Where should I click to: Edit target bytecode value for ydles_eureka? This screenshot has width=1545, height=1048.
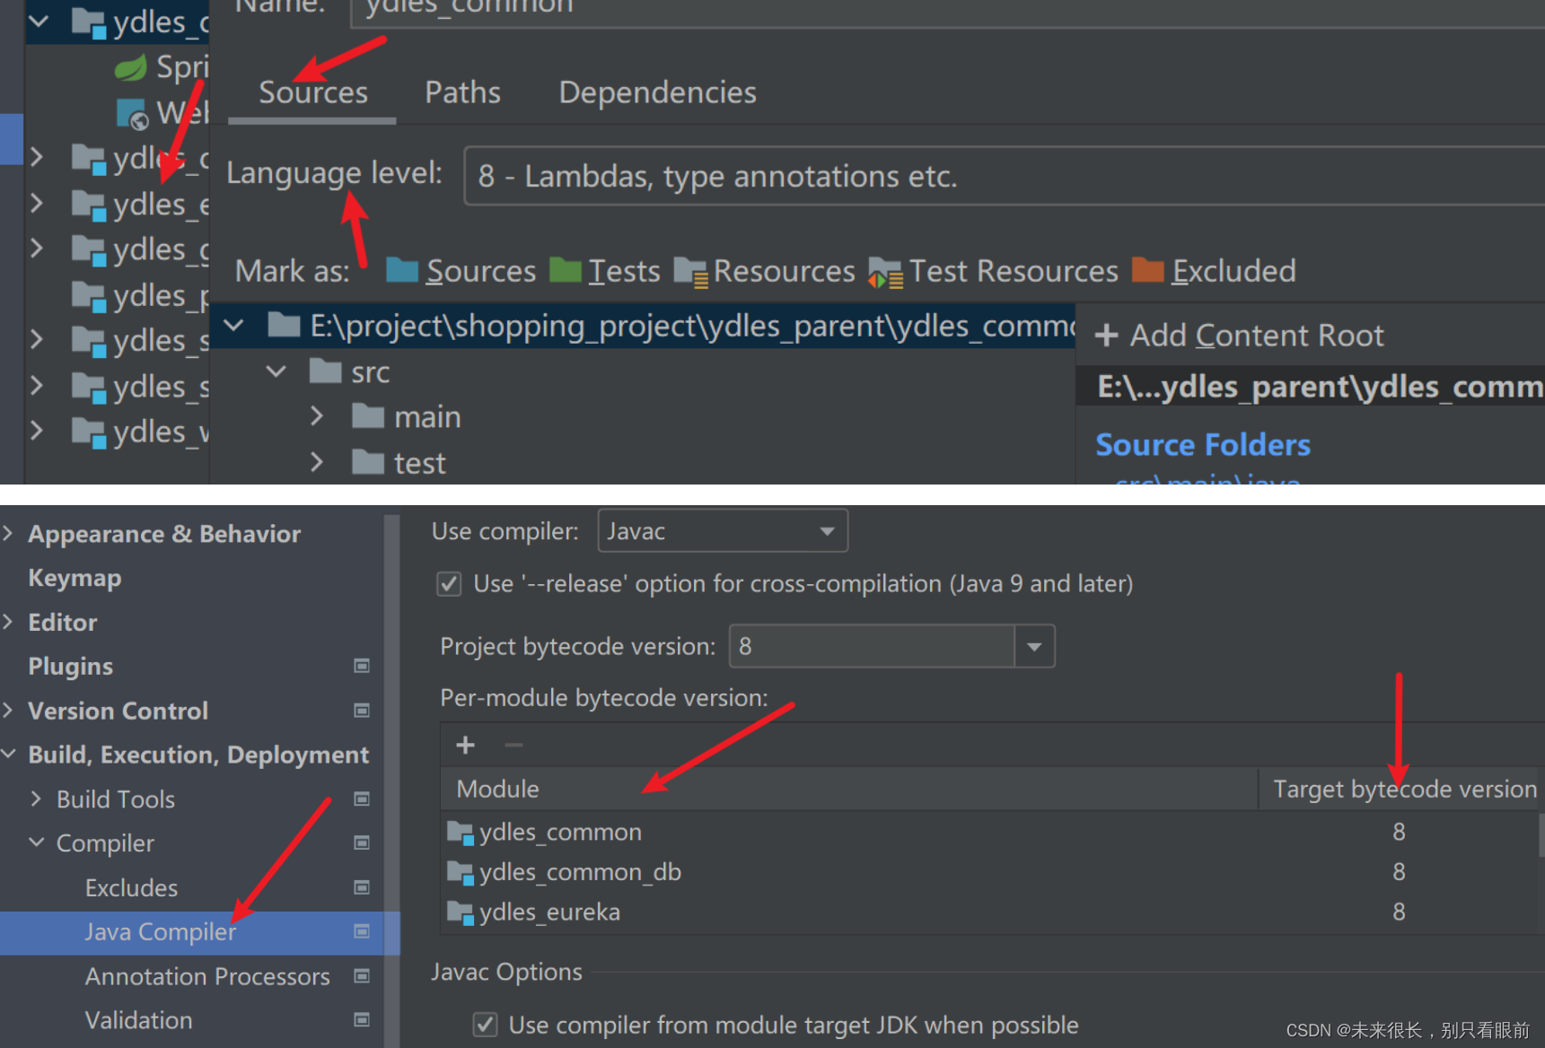(x=1399, y=912)
